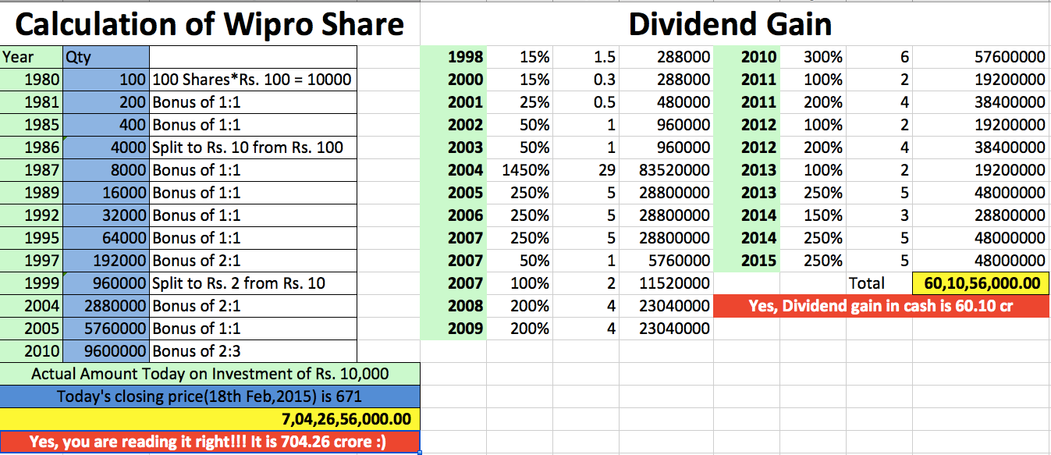1051x455 pixels.
Task: Select 'Split to Rs. 10 from Rs. 100' cell
Action: (x=253, y=148)
